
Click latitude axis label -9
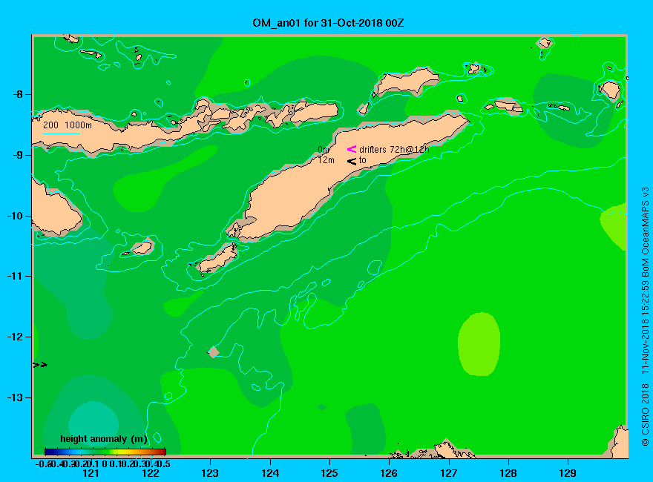coord(18,155)
